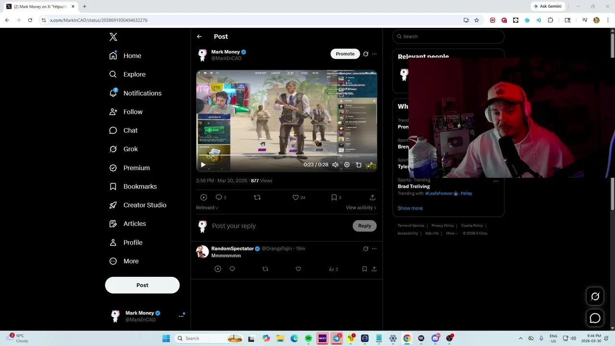
Task: Open Grok from sidebar
Action: coord(123,149)
